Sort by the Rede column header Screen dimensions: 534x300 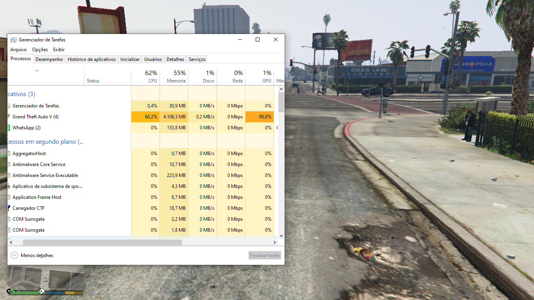pyautogui.click(x=231, y=77)
